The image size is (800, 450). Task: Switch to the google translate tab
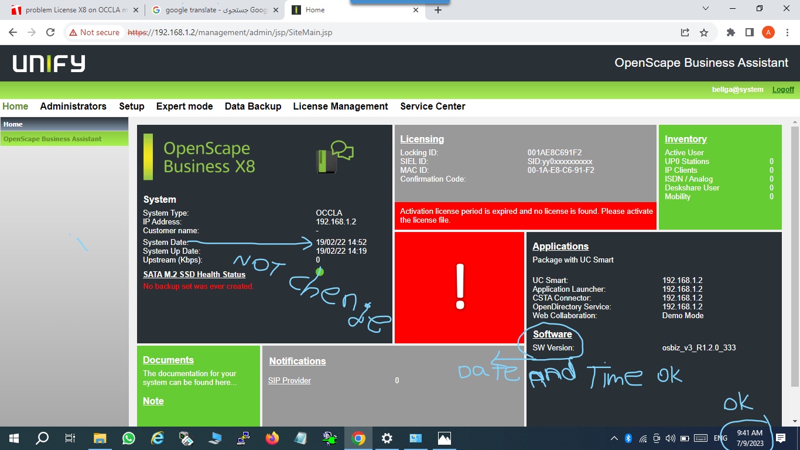(x=214, y=10)
